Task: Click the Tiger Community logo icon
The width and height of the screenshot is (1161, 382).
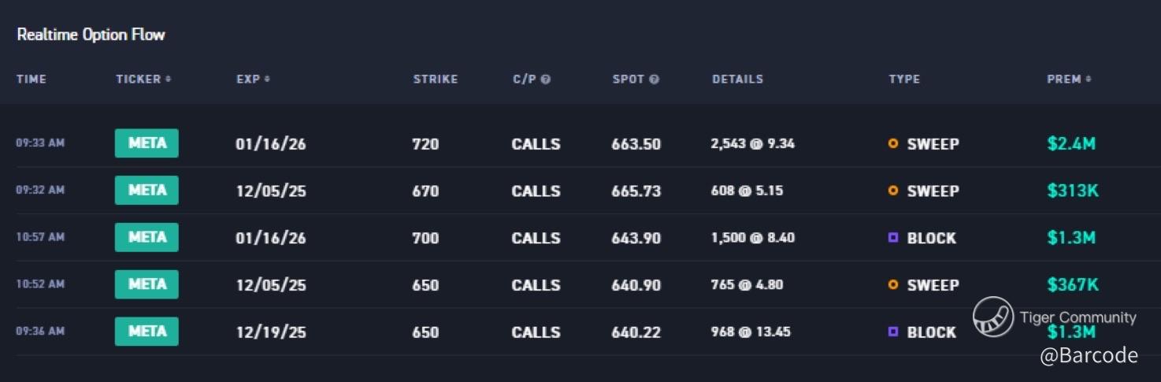Action: (992, 317)
